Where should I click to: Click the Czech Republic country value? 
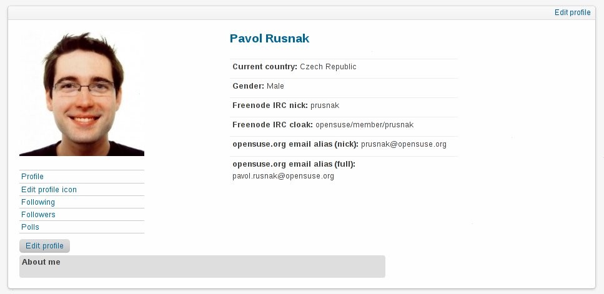click(x=328, y=67)
